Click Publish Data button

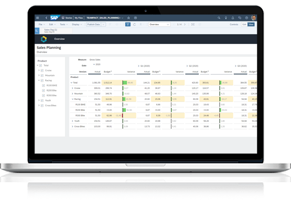pos(93,24)
